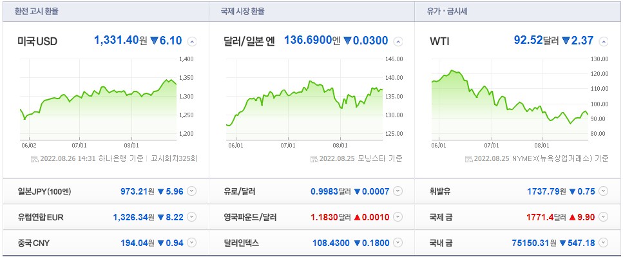Image resolution: width=623 pixels, height=257 pixels.
Task: Click the 미국 USD title link
Action: click(x=37, y=41)
